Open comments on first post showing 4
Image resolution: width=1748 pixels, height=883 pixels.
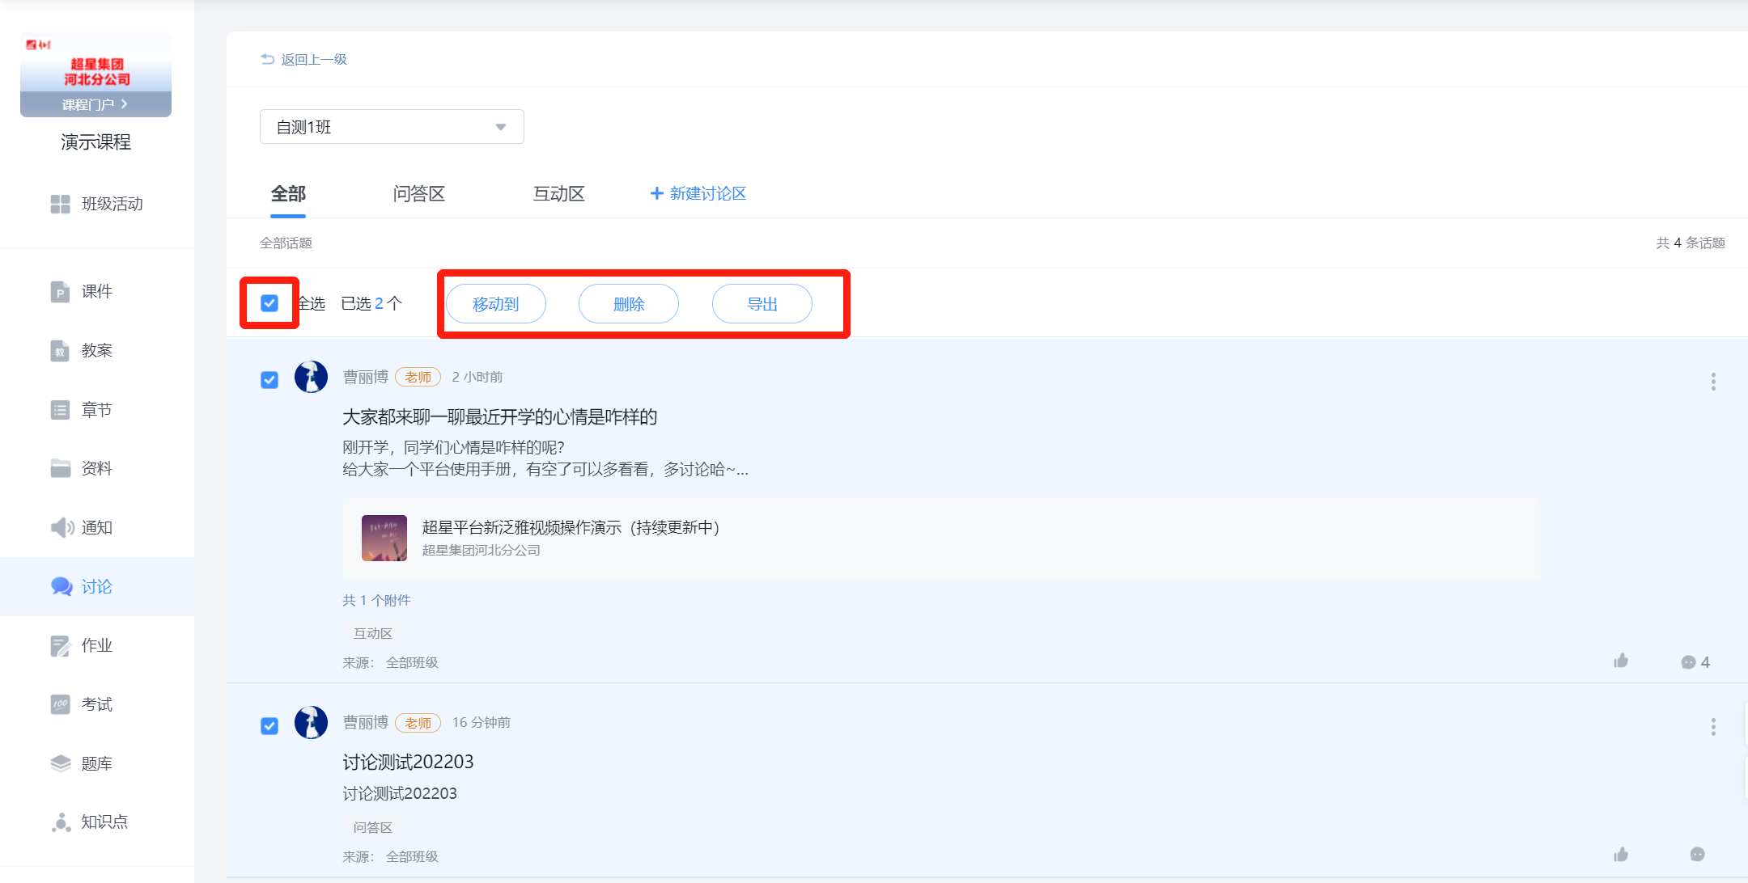(x=1689, y=662)
